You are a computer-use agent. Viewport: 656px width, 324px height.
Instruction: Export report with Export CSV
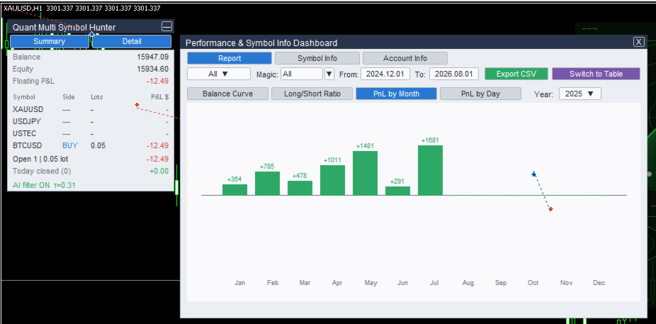[x=516, y=74]
